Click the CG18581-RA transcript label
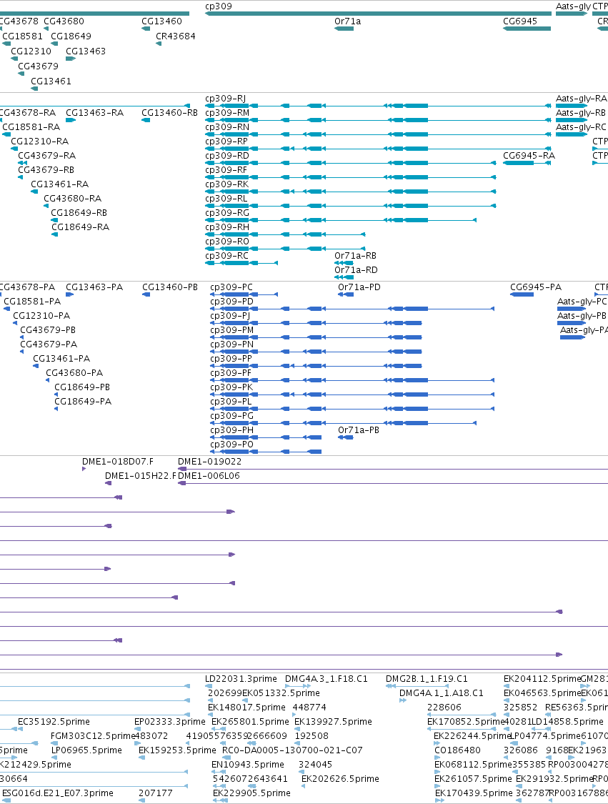 pyautogui.click(x=31, y=127)
